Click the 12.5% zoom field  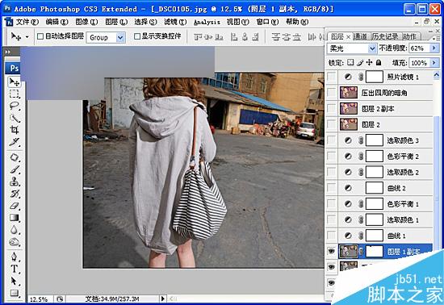point(40,299)
